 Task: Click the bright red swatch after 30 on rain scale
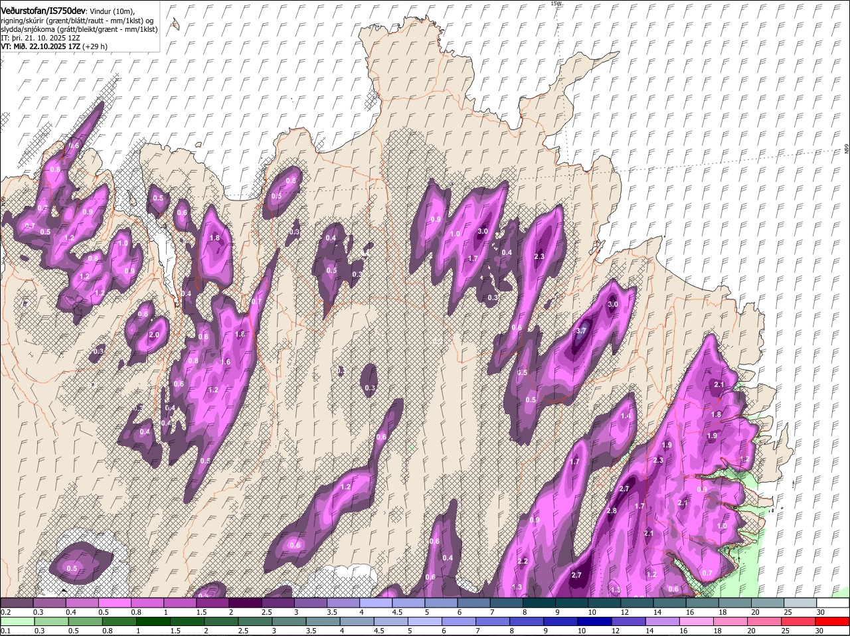pyautogui.click(x=832, y=622)
